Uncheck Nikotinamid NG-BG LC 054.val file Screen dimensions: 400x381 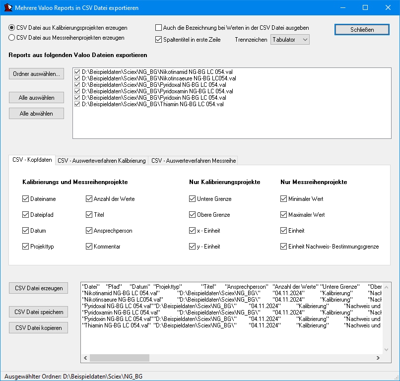[x=77, y=72]
